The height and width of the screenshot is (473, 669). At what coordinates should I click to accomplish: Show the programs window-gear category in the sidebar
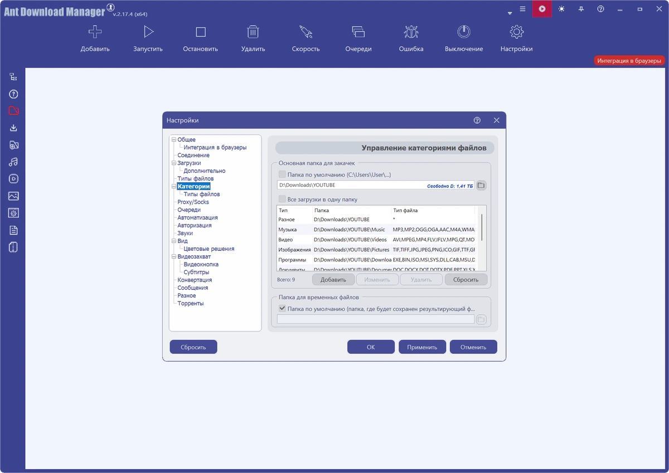coord(13,213)
